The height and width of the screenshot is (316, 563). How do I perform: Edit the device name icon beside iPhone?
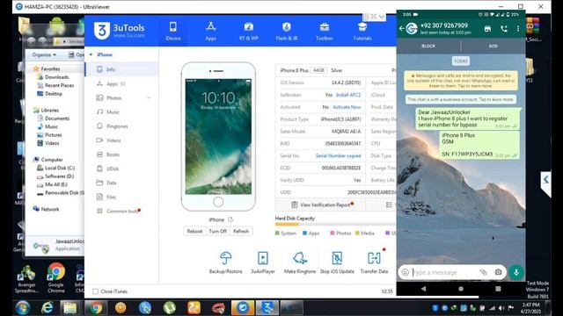coord(230,219)
